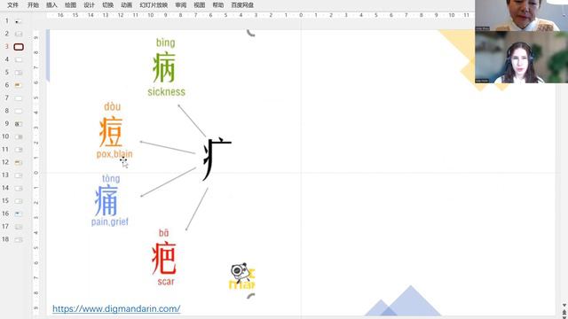This screenshot has width=568, height=319.
Task: Open the 文件 menu
Action: [x=12, y=5]
